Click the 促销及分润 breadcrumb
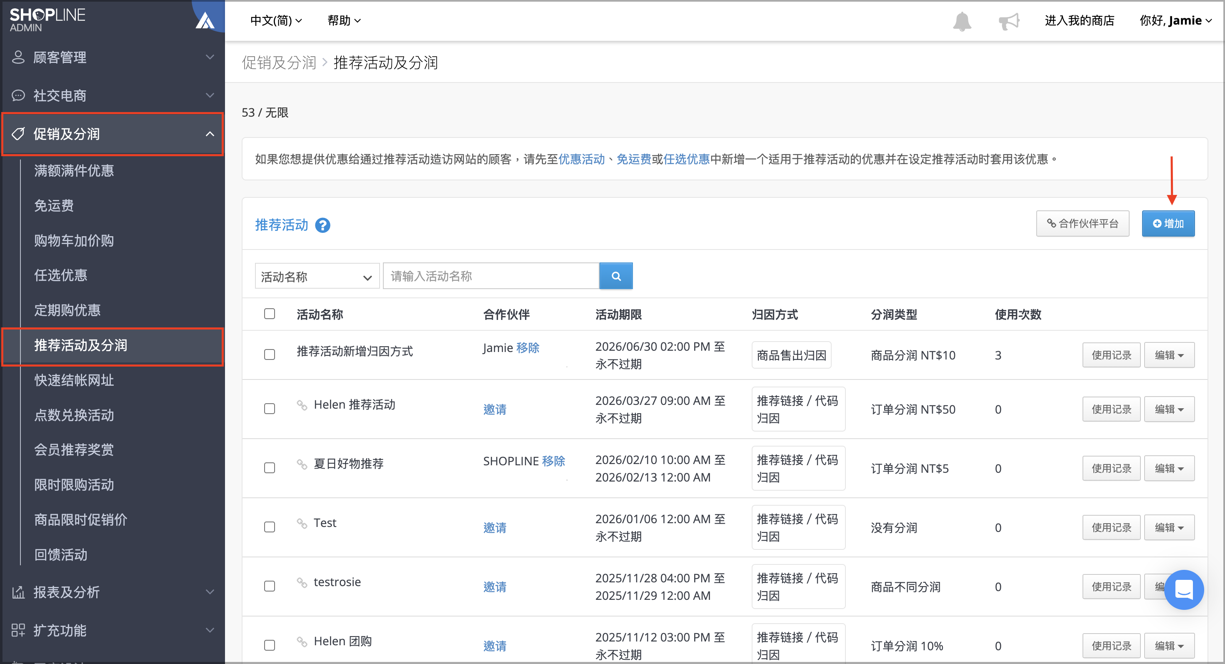The height and width of the screenshot is (664, 1225). pos(279,62)
